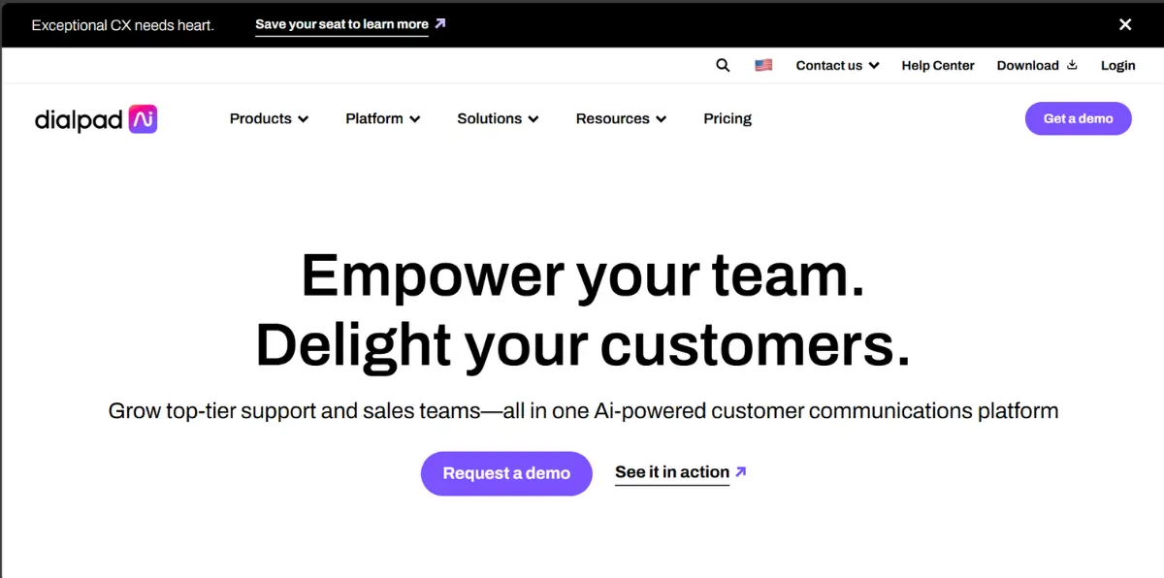This screenshot has height=578, width=1164.
Task: Click the download arrow icon
Action: pyautogui.click(x=1072, y=65)
